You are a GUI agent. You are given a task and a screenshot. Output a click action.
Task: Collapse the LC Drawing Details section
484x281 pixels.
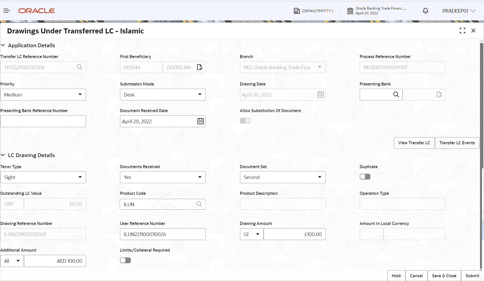pyautogui.click(x=3, y=155)
